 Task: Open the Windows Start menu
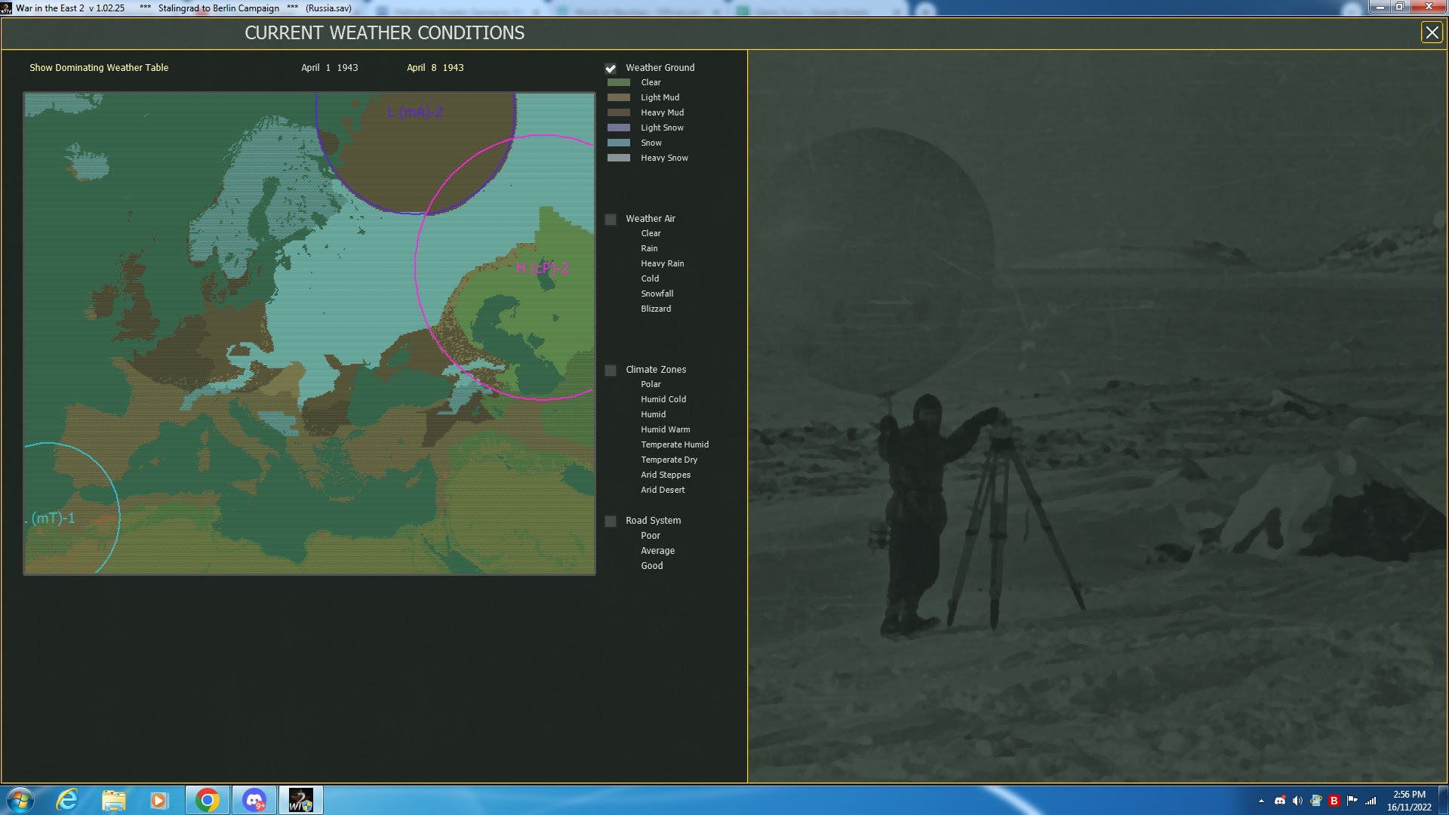point(20,800)
